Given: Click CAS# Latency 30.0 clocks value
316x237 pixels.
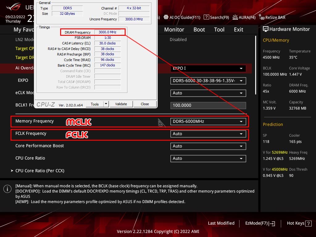Looking at the screenshot, I should coord(107,43).
